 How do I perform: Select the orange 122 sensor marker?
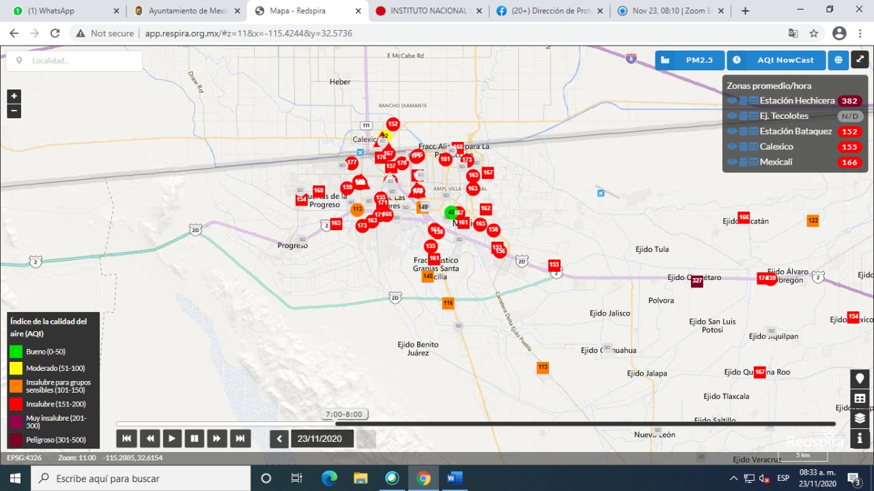[813, 221]
